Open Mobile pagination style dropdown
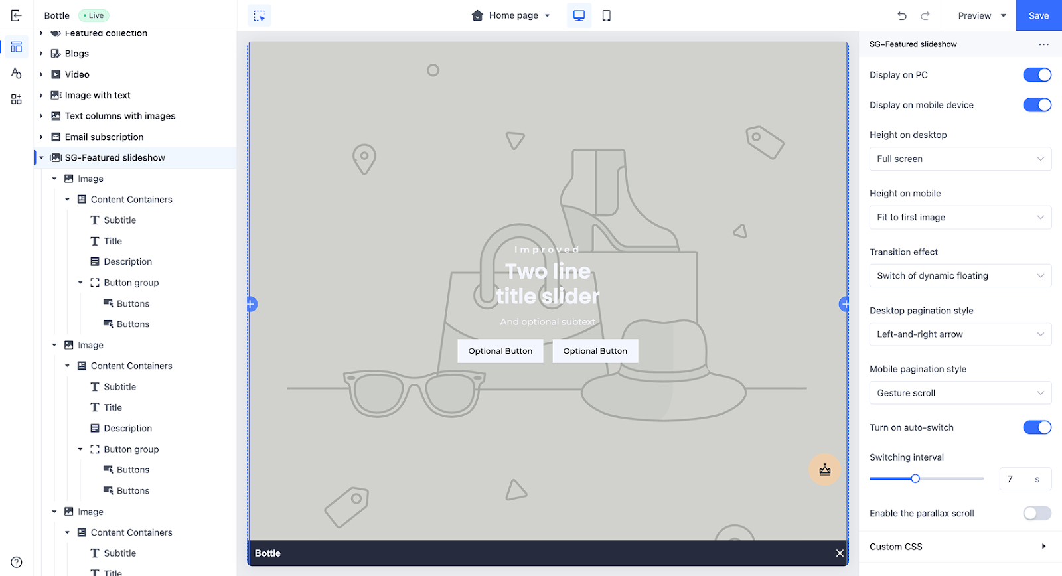1062x576 pixels. tap(960, 393)
